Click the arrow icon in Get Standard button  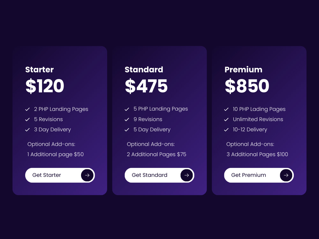(187, 175)
